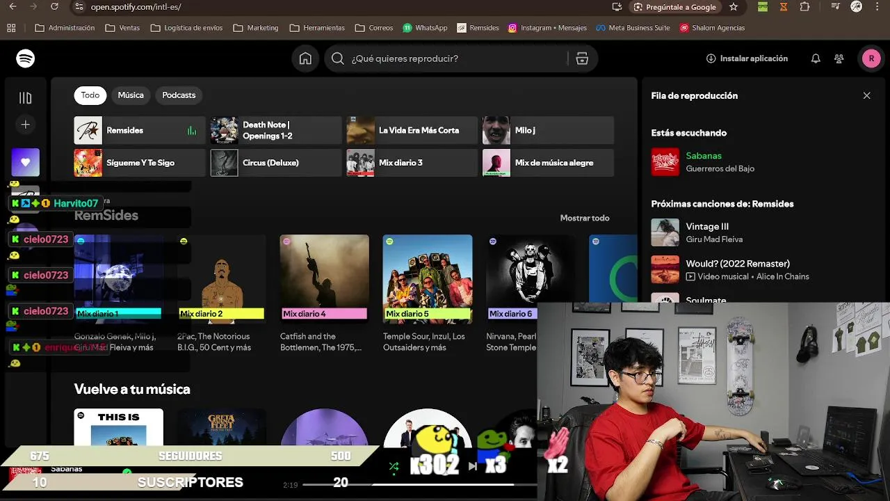Open the orange hourglass extension
Viewport: 890px width, 501px height.
784,7
